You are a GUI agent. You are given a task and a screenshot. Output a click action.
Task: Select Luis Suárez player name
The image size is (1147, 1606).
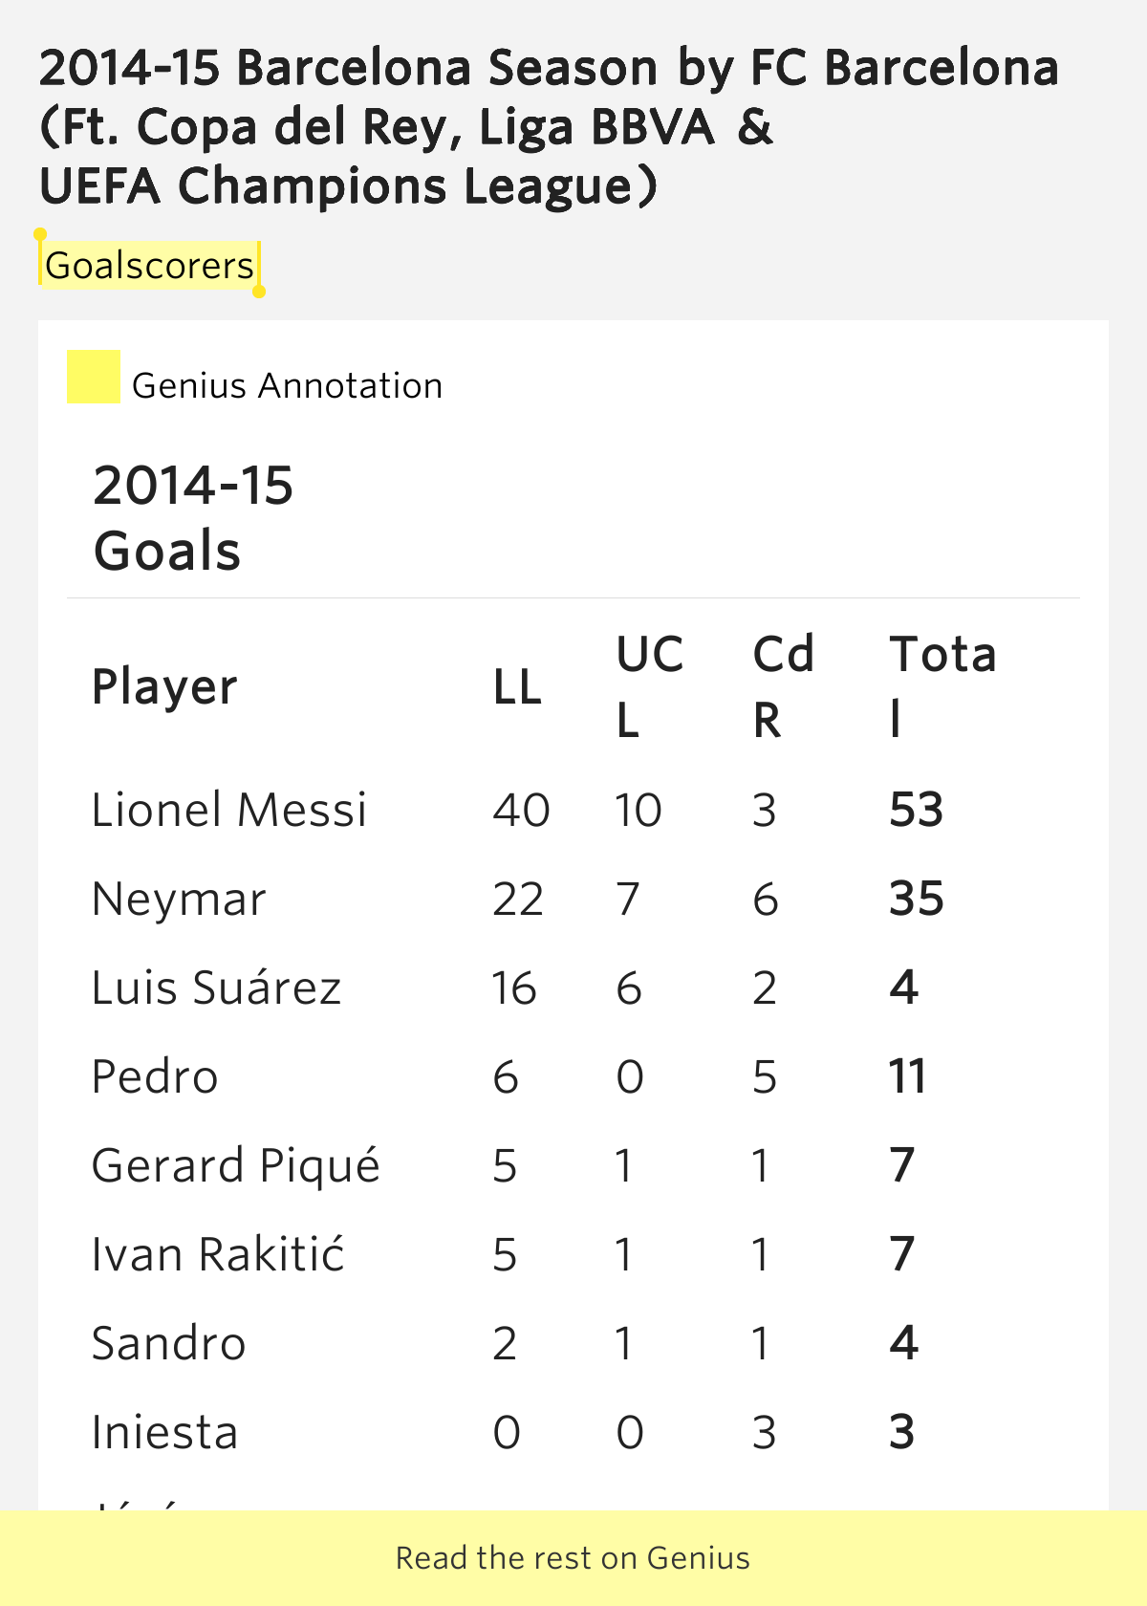click(216, 987)
